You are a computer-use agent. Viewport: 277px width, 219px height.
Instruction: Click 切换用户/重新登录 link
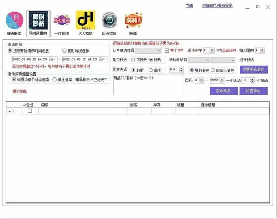coord(217,6)
